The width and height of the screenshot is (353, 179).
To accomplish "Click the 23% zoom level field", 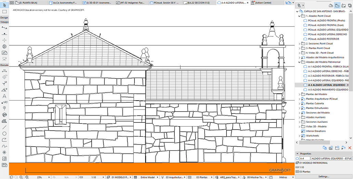I will point(40,177).
